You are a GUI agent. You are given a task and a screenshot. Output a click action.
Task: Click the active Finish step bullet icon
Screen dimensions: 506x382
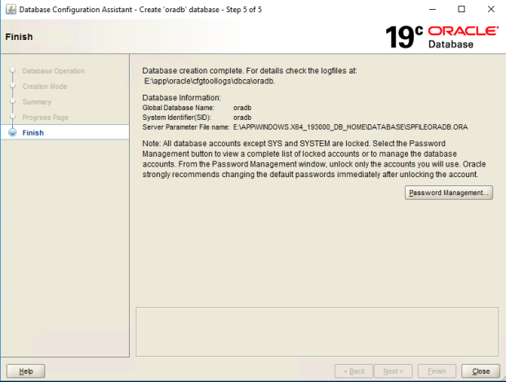coord(12,132)
